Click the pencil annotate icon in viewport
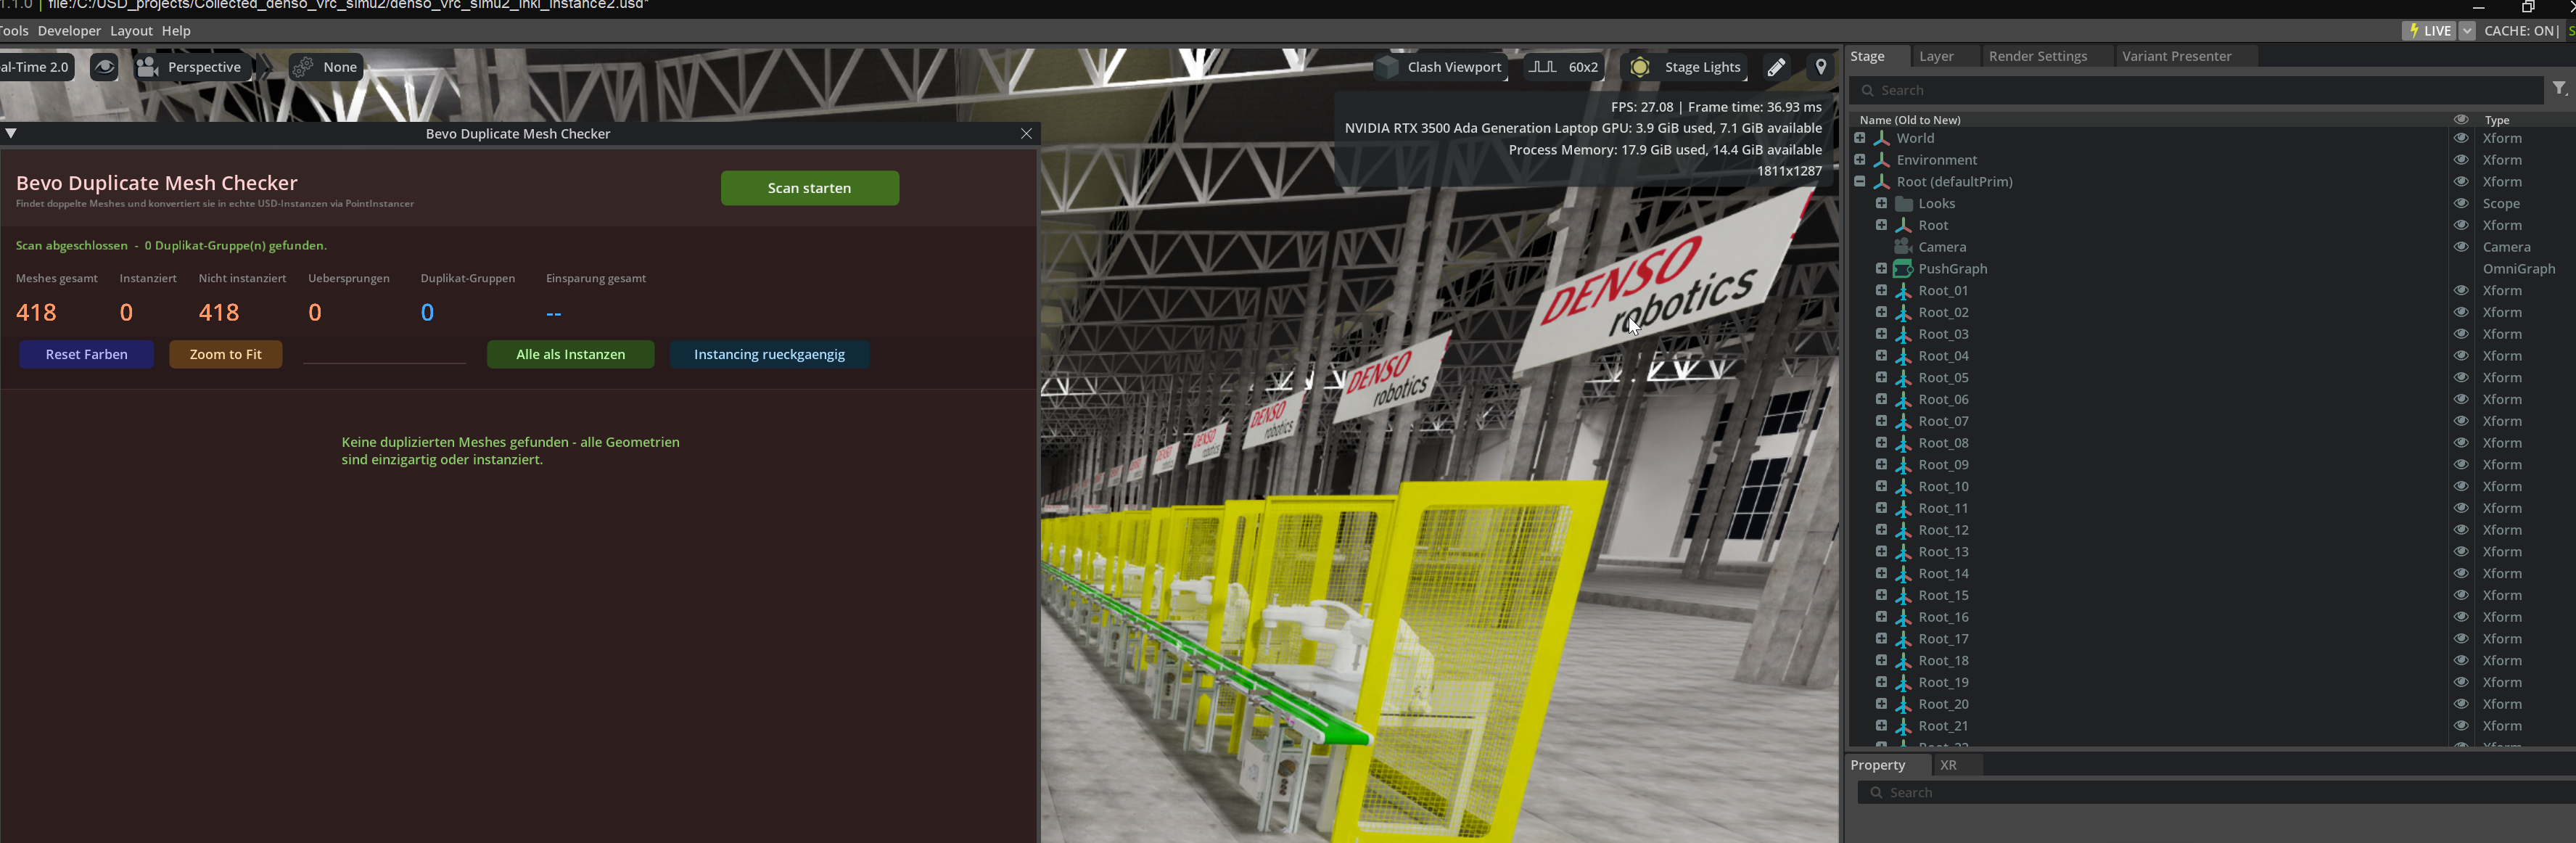2576x843 pixels. click(x=1777, y=67)
